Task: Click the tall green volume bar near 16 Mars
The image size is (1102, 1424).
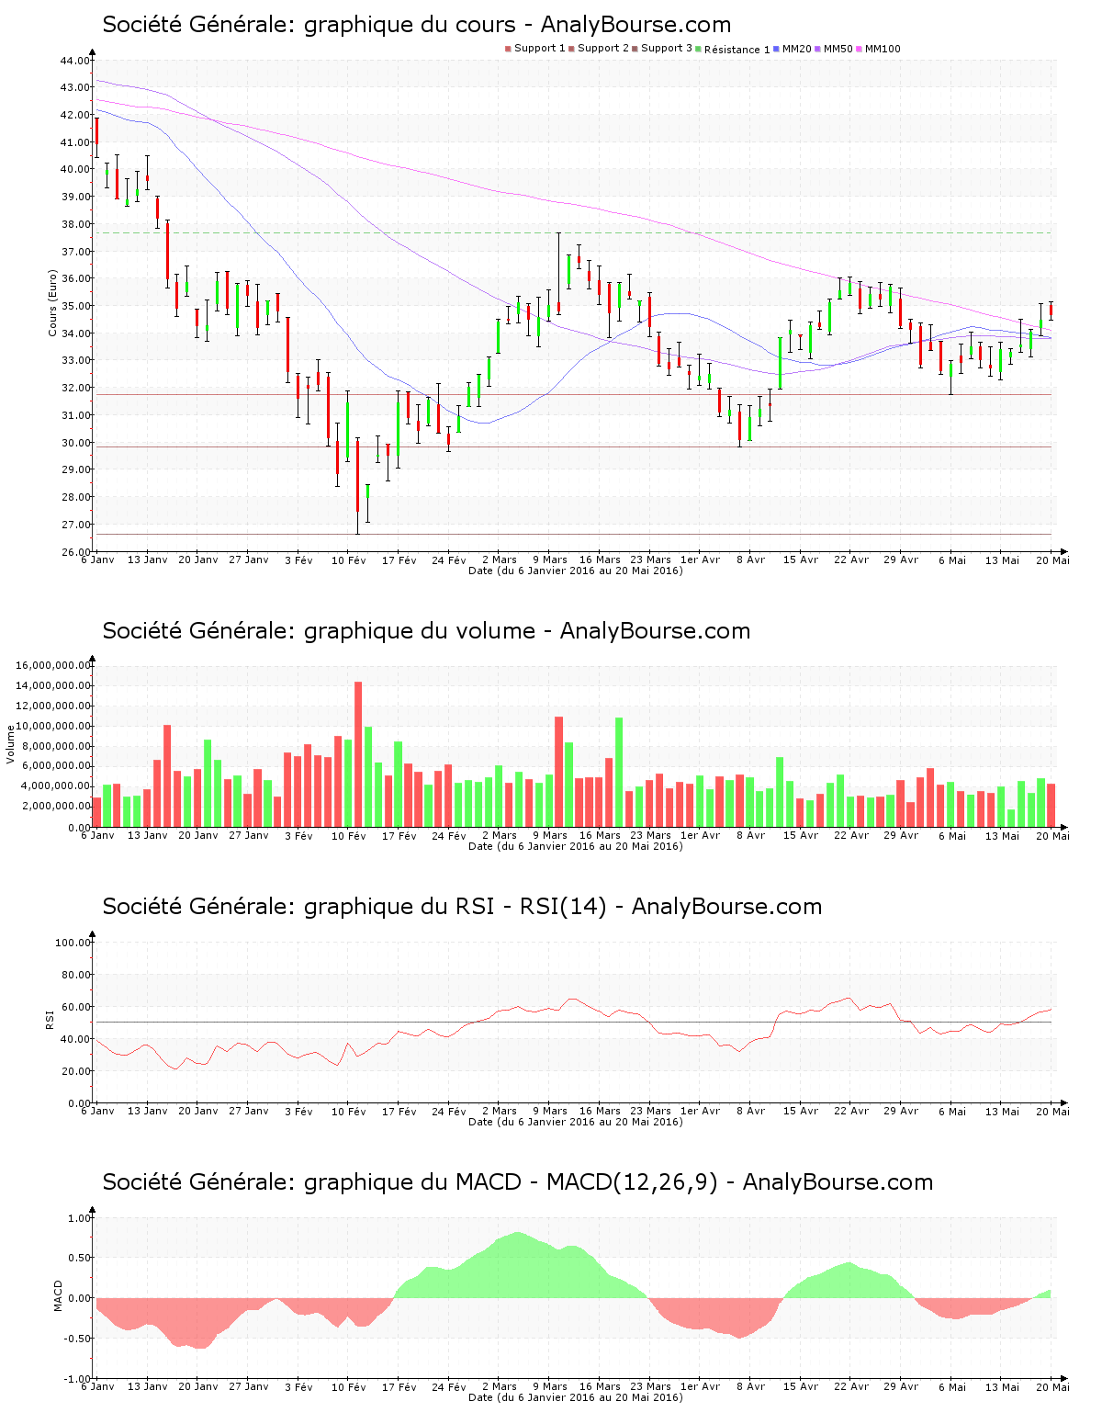Action: (x=619, y=773)
